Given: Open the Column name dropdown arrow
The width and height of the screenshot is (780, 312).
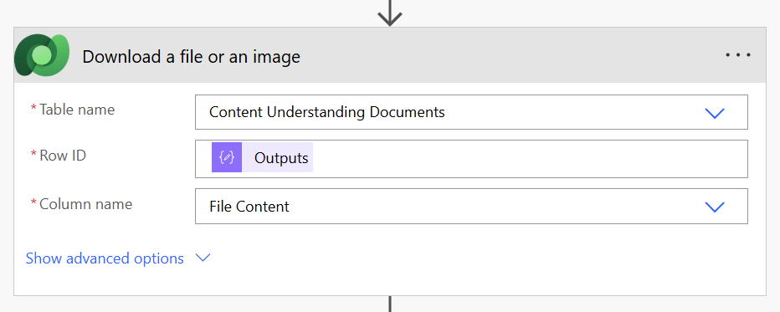Looking at the screenshot, I should click(x=715, y=207).
